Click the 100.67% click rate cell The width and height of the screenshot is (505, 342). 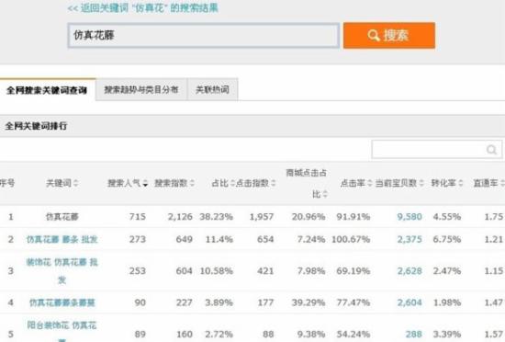click(351, 239)
